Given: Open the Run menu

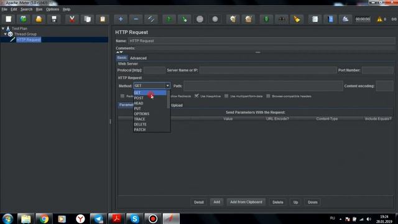Looking at the screenshot, I should (39, 9).
